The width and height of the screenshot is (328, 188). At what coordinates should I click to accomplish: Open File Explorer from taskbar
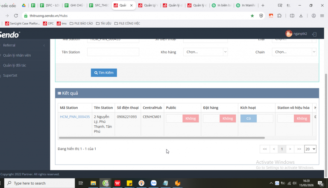point(93,183)
